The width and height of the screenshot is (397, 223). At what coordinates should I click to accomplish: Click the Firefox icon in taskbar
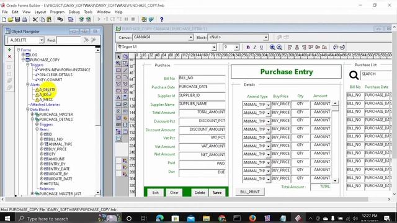252,218
